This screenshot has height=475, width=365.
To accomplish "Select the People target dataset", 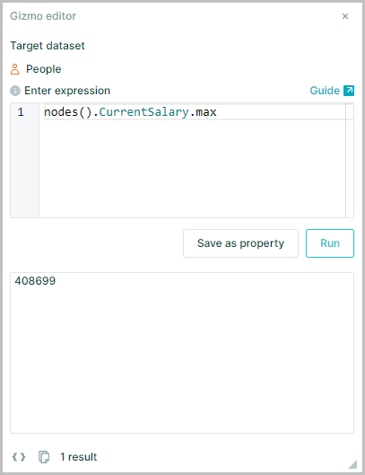I will (x=44, y=69).
